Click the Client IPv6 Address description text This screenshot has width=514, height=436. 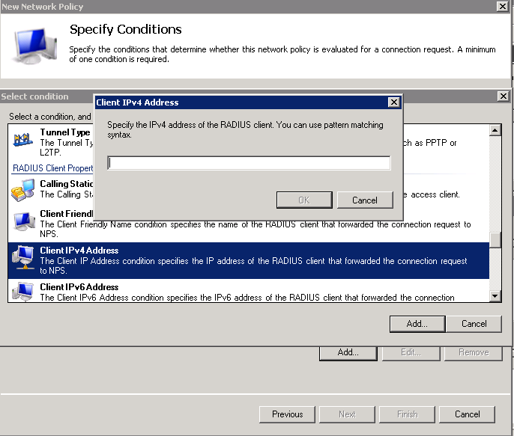(247, 298)
